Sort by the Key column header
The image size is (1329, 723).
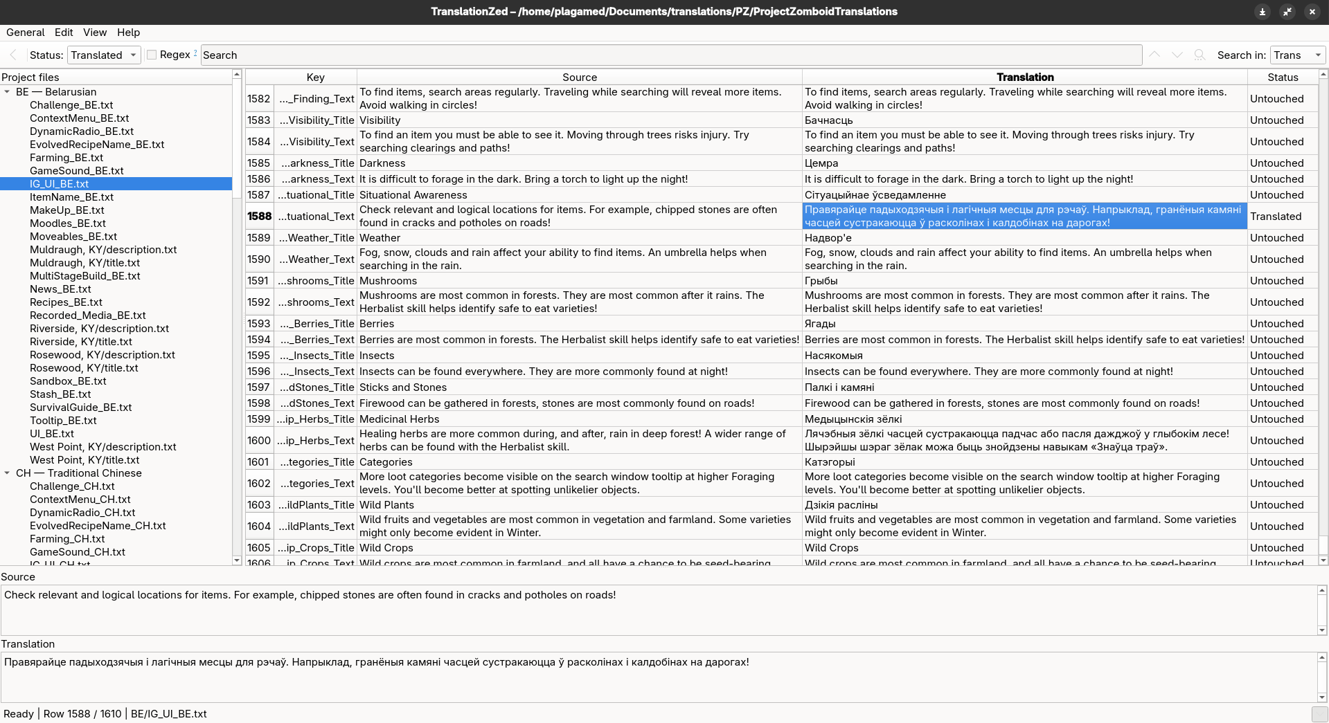click(x=315, y=77)
